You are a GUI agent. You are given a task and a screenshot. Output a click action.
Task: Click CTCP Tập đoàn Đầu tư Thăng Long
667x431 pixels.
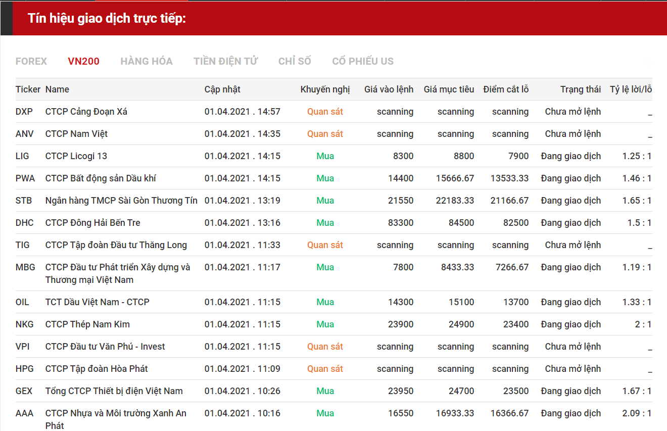point(116,245)
